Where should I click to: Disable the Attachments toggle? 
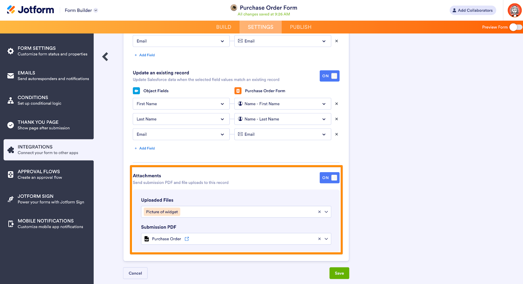pyautogui.click(x=329, y=178)
